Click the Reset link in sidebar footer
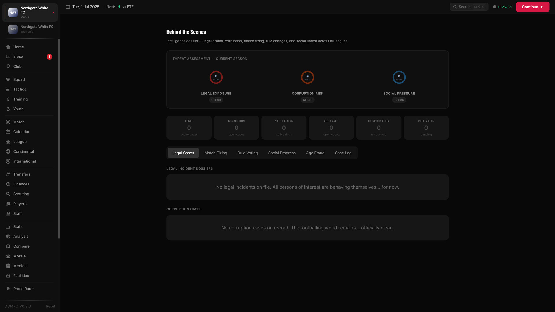The height and width of the screenshot is (312, 555). [50, 306]
